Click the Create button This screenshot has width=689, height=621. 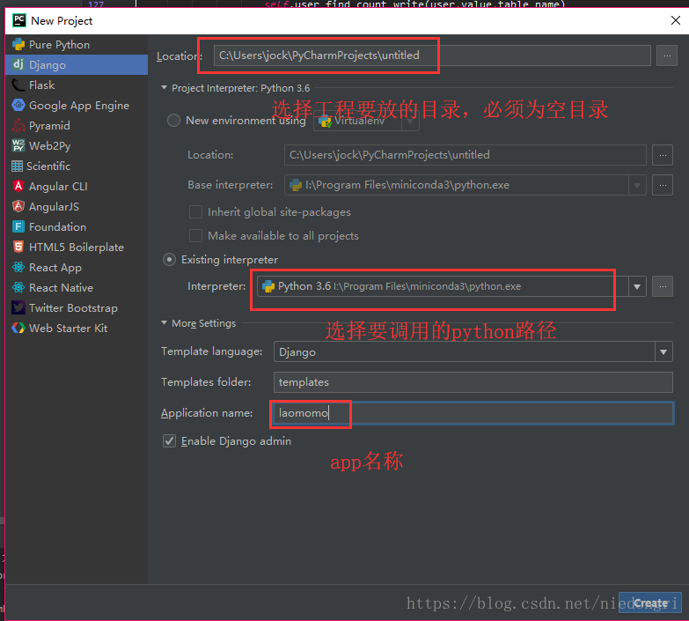coord(650,603)
